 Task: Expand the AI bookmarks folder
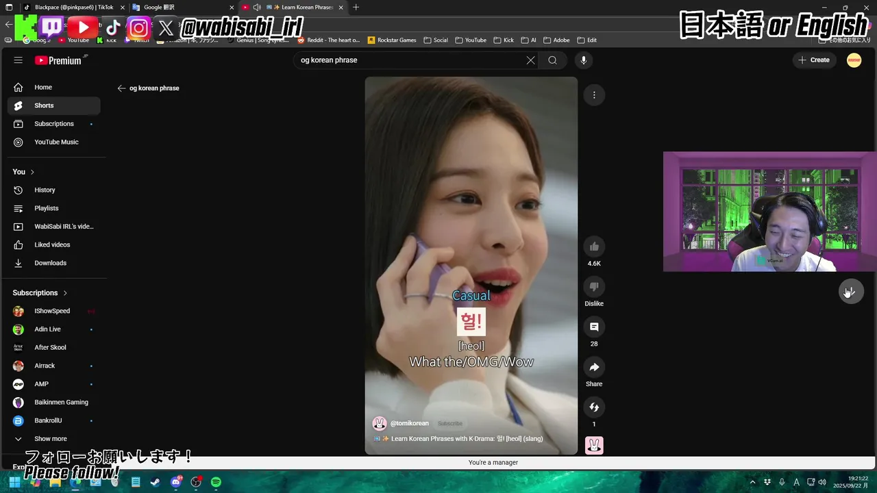click(x=529, y=40)
